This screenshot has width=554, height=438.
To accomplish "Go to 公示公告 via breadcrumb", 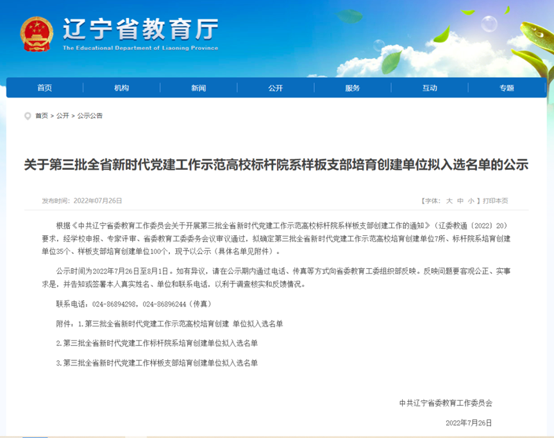I will click(90, 116).
